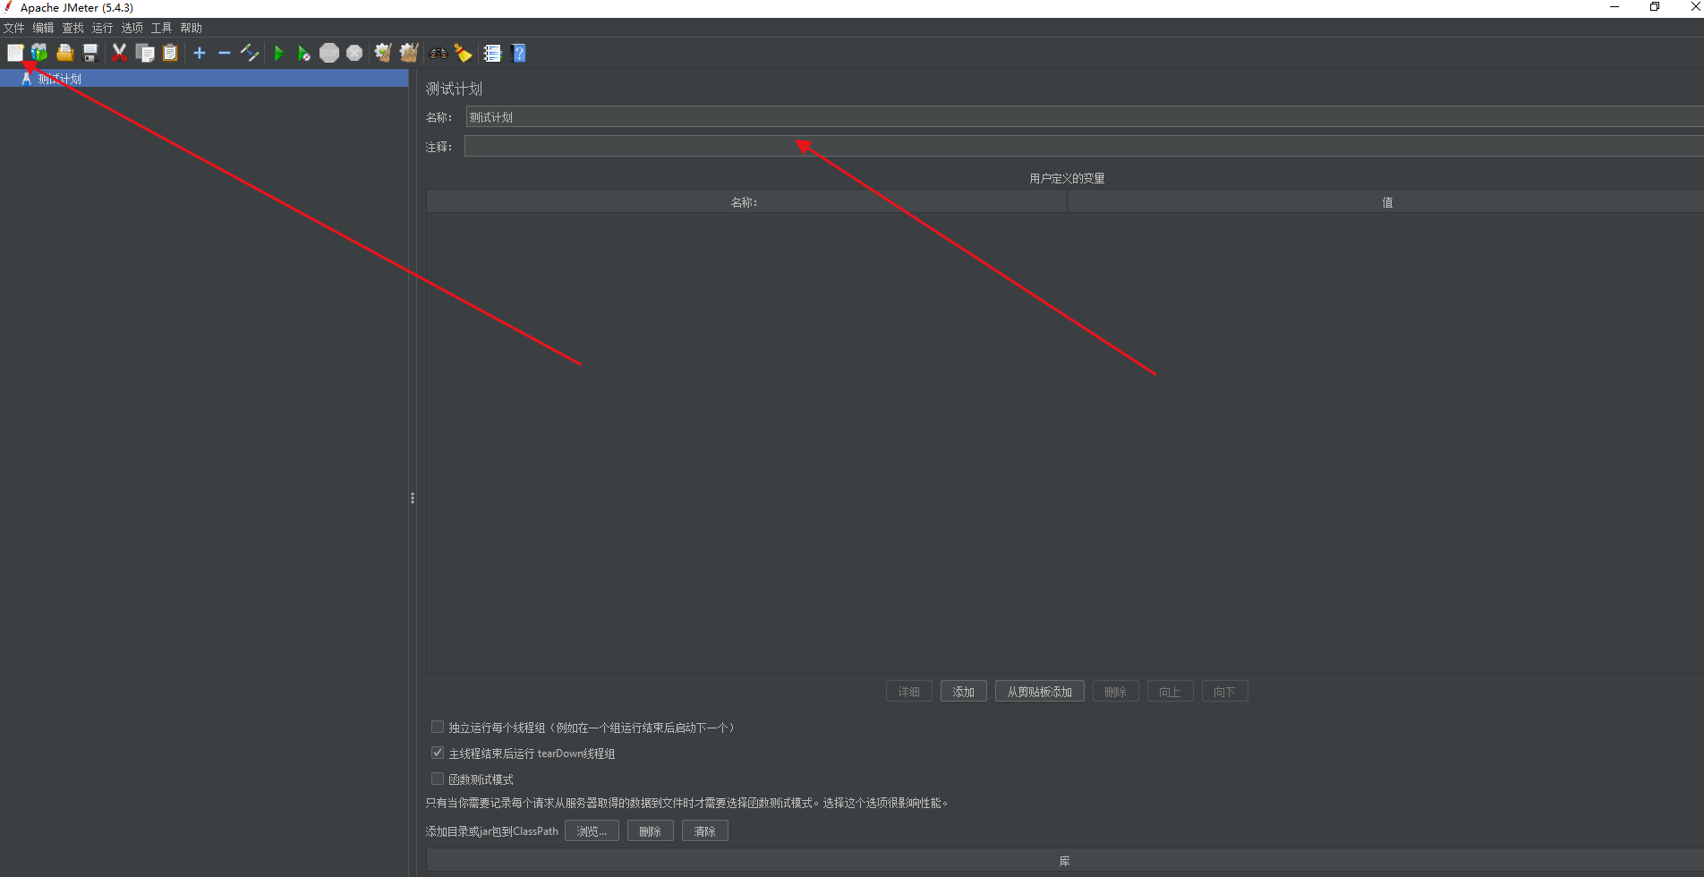This screenshot has width=1704, height=877.
Task: Open the 查找 menu
Action: coord(72,28)
